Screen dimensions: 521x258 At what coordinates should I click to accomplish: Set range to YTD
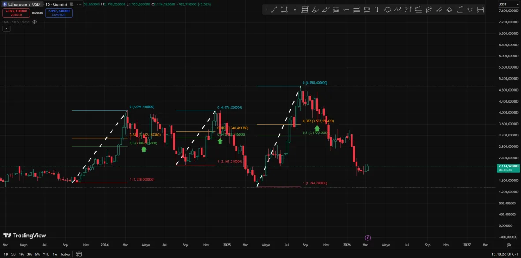(x=46, y=254)
